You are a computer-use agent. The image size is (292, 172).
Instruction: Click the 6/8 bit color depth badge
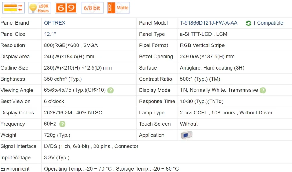pyautogui.click(x=92, y=8)
